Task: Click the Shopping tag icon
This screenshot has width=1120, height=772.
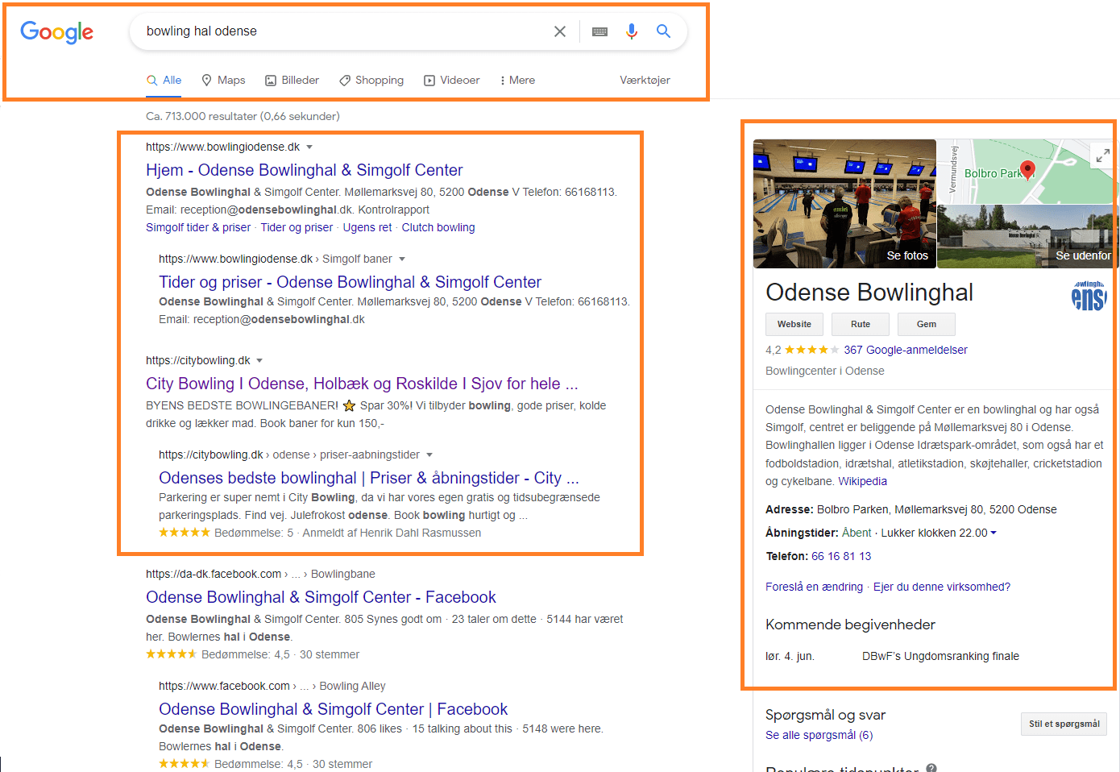Action: 346,80
